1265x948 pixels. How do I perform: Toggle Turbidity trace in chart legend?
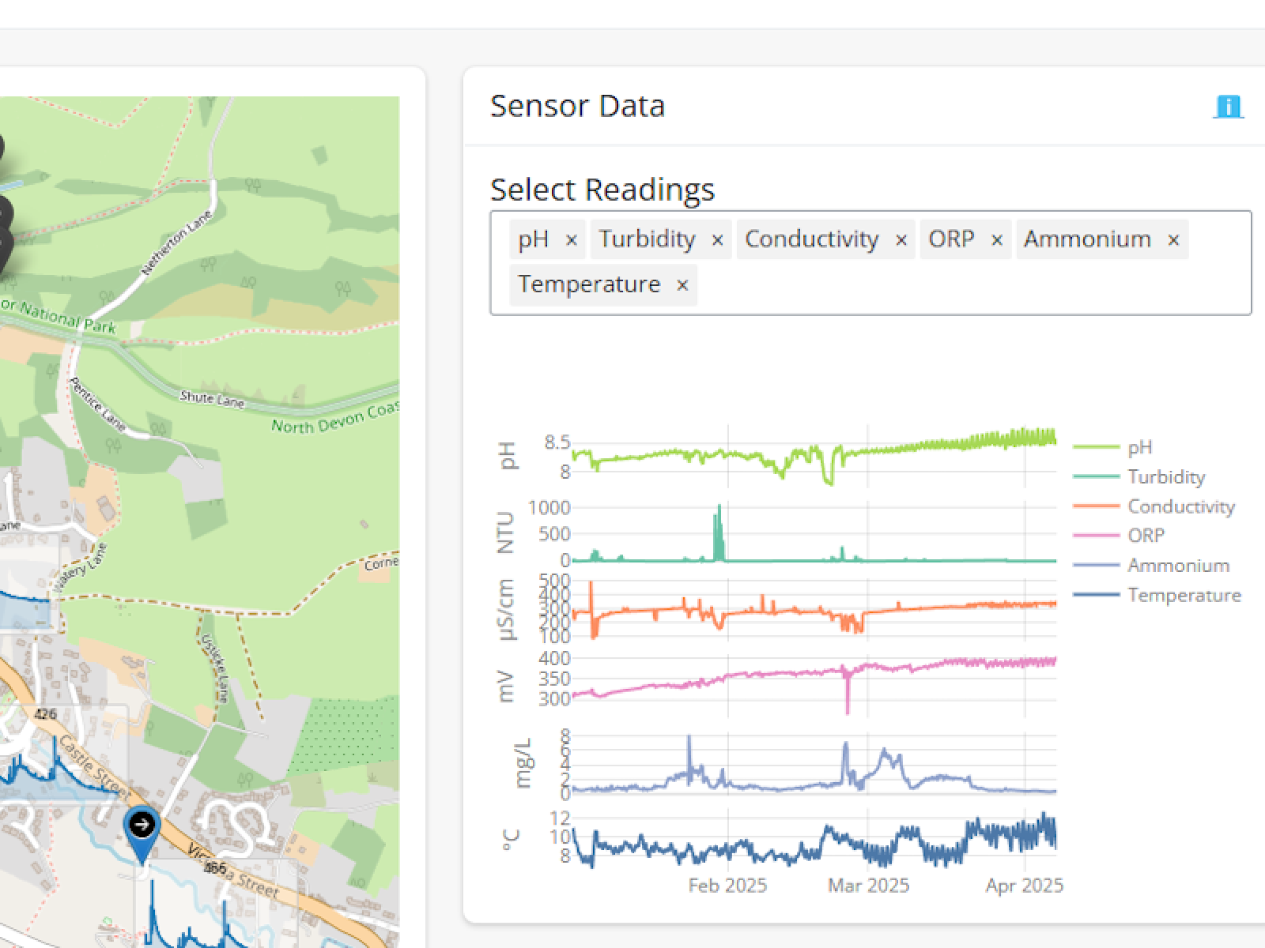click(1165, 477)
